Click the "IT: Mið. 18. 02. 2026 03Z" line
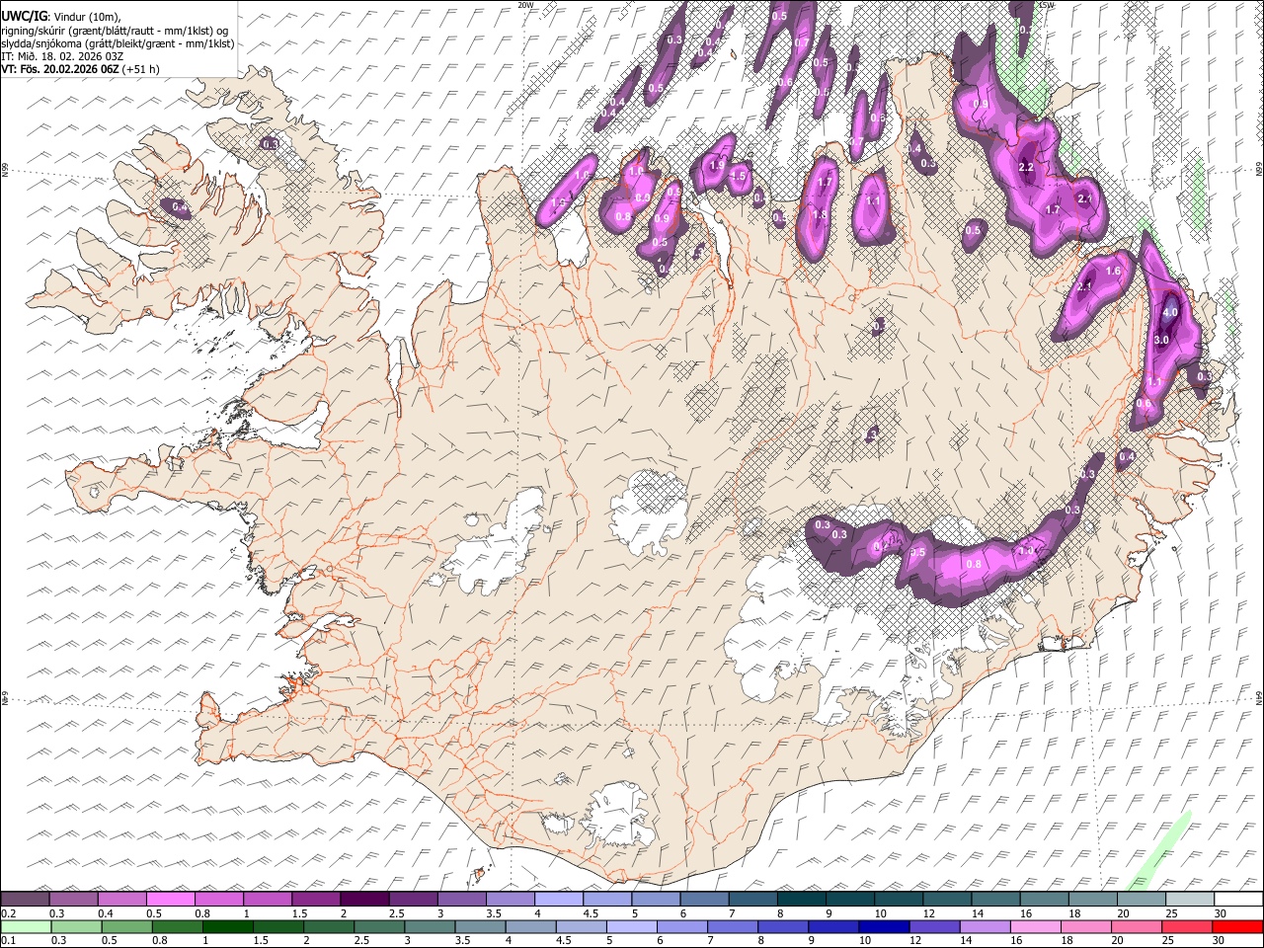 point(62,56)
